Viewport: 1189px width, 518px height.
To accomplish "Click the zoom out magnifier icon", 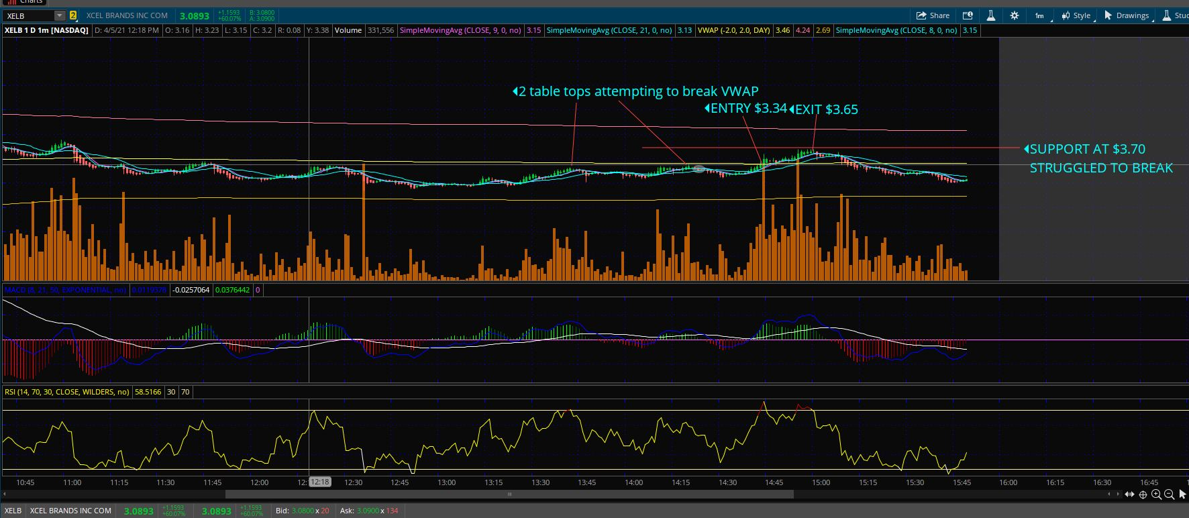I will click(1169, 495).
